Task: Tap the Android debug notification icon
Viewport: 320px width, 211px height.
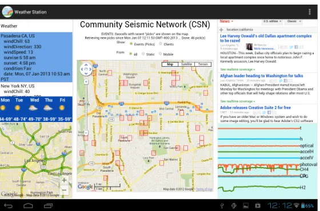Action: pos(234,206)
